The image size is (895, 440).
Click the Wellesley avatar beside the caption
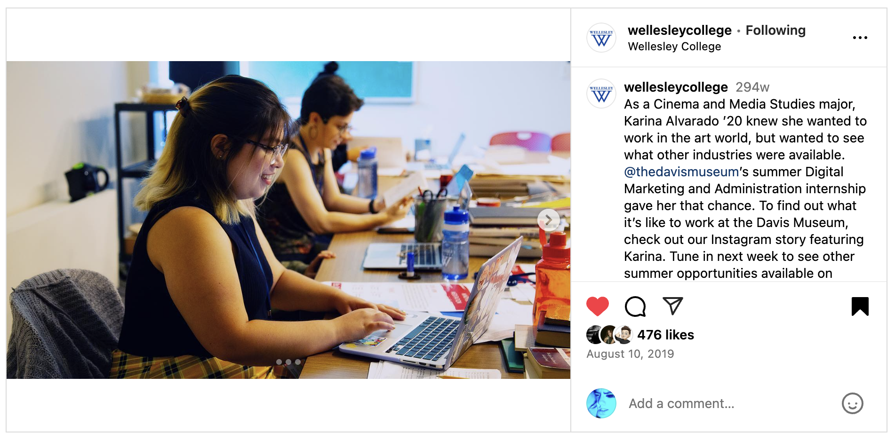(x=601, y=94)
